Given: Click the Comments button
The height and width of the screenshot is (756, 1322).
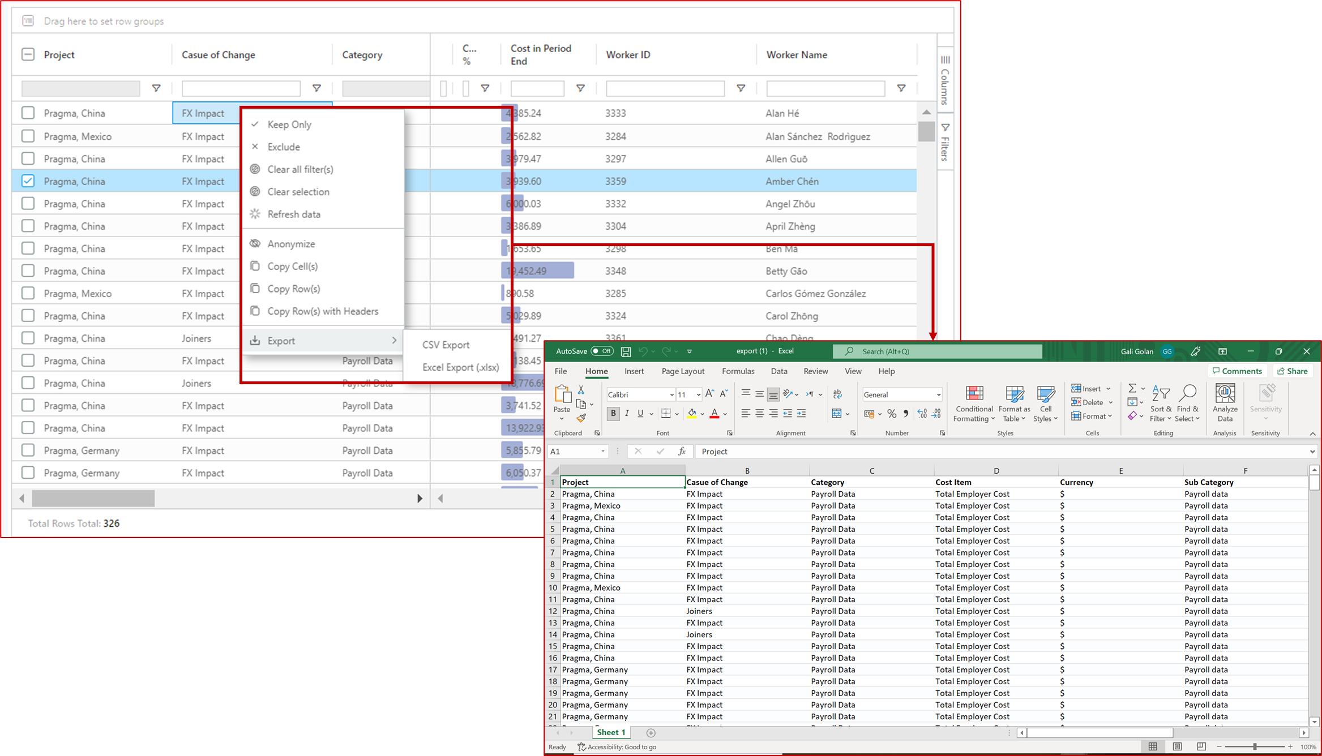Looking at the screenshot, I should 1237,371.
